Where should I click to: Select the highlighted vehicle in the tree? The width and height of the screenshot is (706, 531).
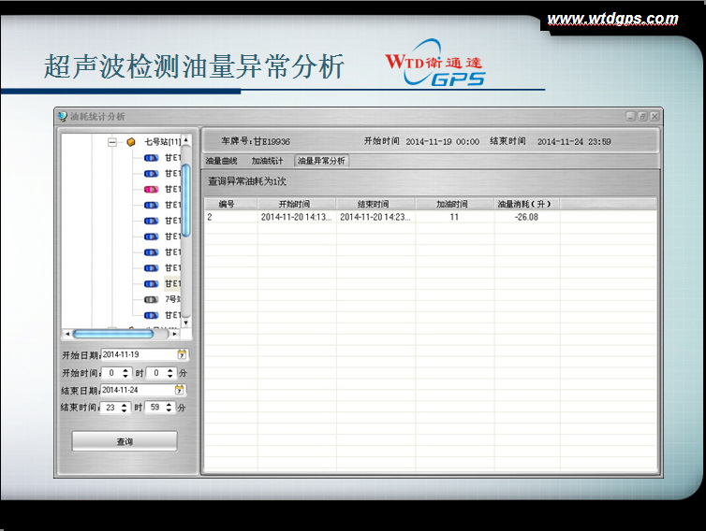tap(172, 283)
